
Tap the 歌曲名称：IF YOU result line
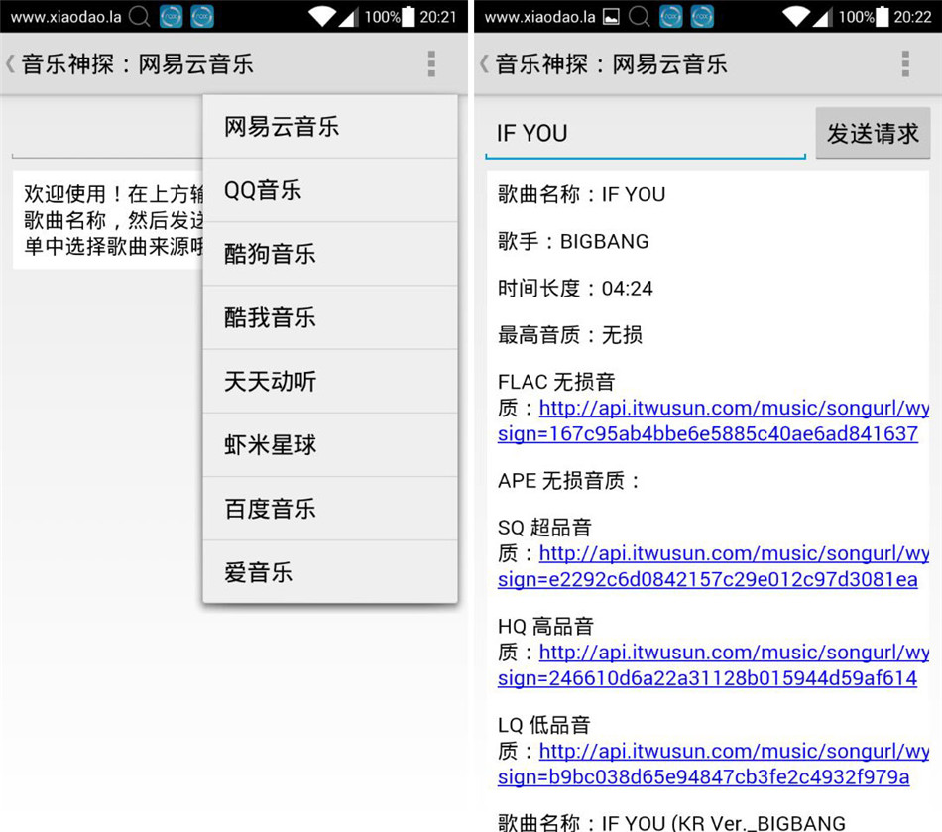coord(581,194)
